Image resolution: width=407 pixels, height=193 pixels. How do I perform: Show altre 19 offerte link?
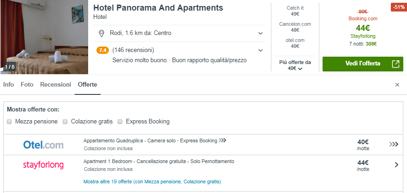[152, 181]
